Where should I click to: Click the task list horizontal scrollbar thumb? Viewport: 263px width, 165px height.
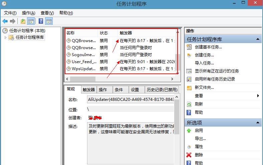[x=83, y=79]
